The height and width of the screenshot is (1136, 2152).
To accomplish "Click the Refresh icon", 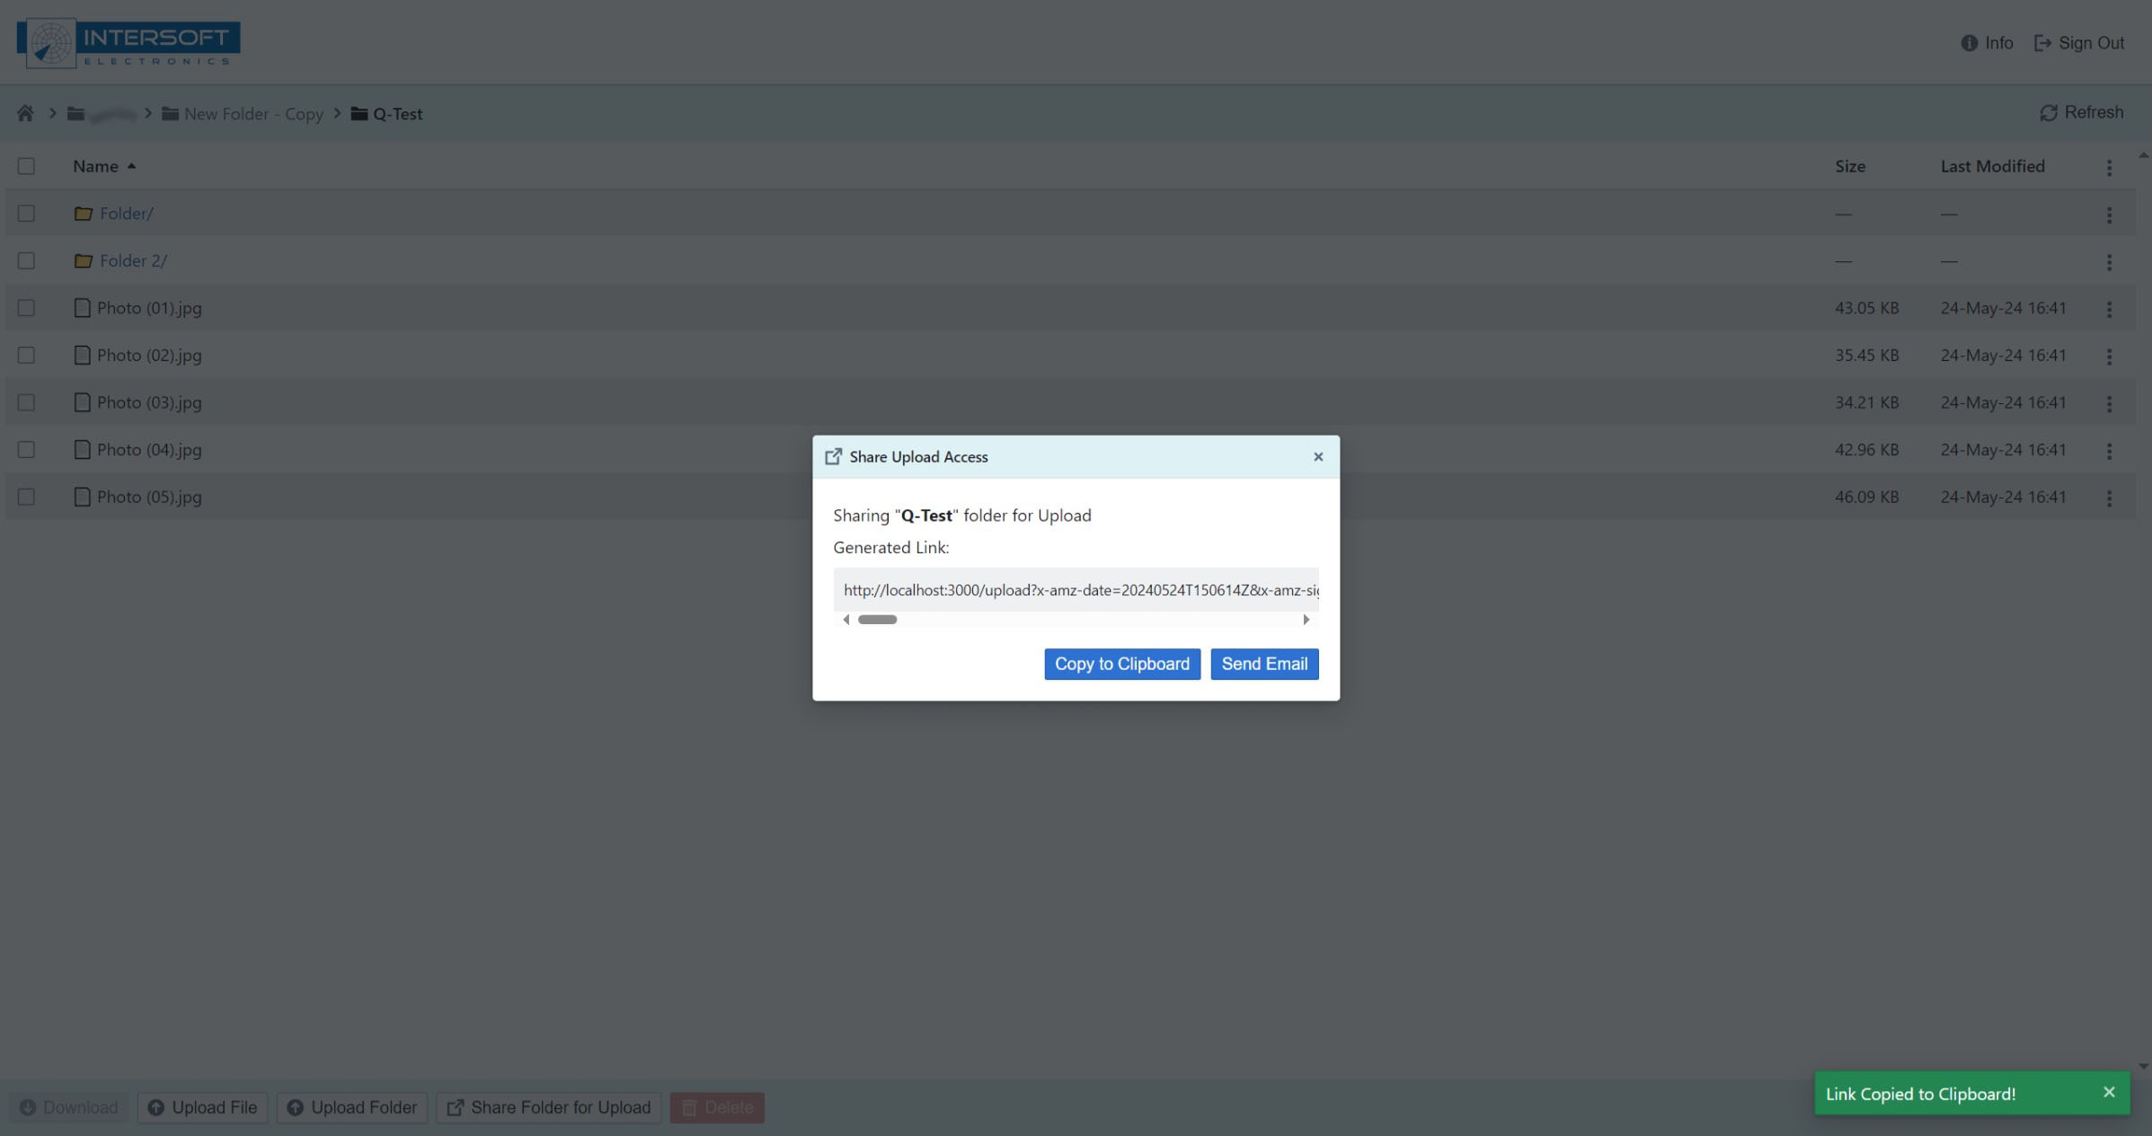I will pos(2049,113).
